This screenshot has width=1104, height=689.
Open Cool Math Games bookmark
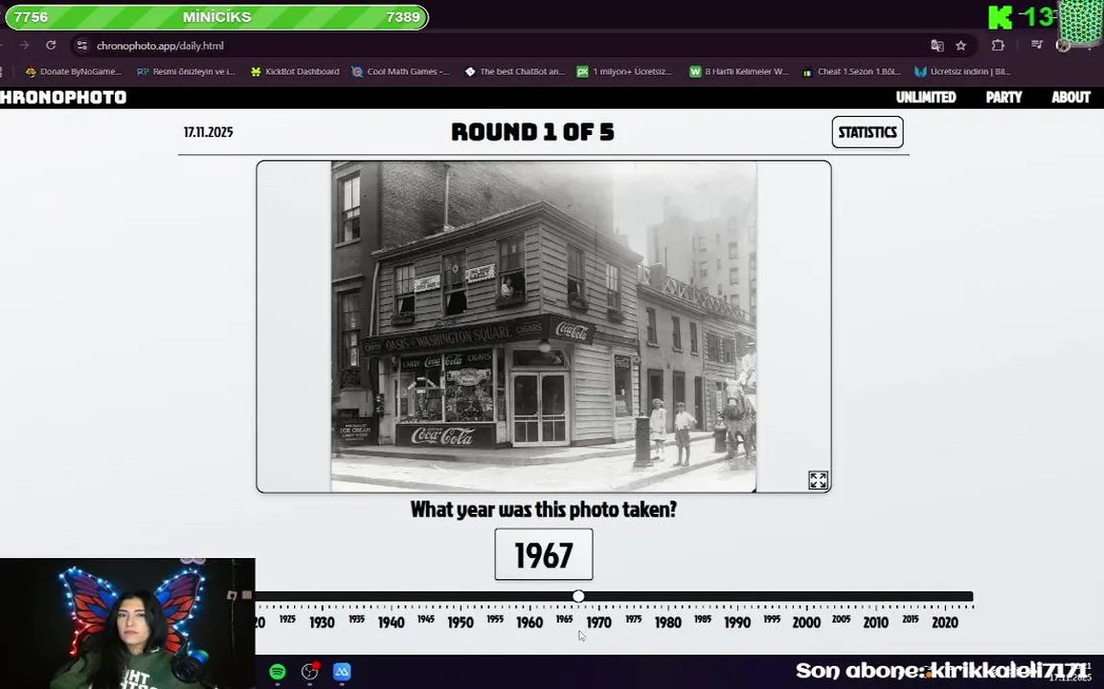click(x=400, y=71)
